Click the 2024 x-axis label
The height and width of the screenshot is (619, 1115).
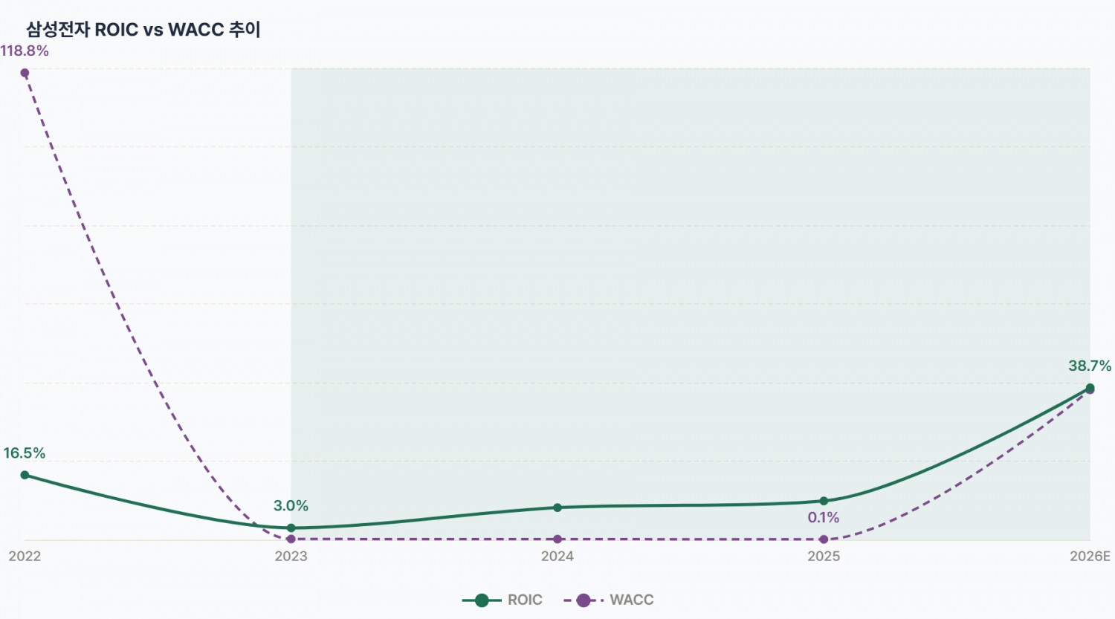(x=557, y=557)
